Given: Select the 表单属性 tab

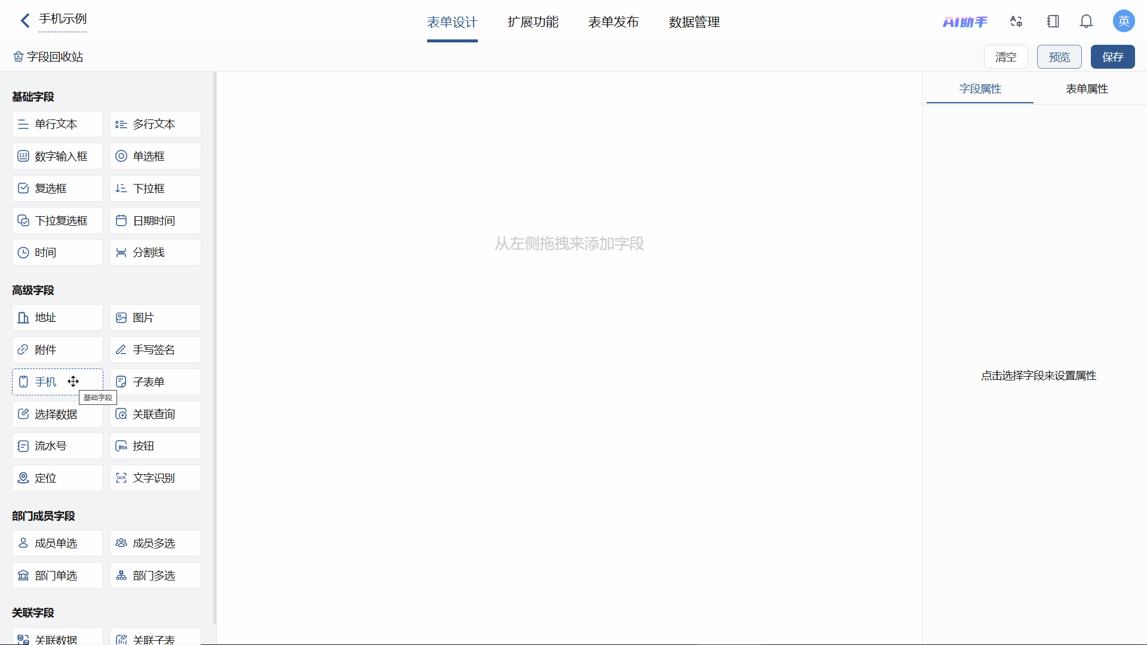Looking at the screenshot, I should pos(1087,89).
